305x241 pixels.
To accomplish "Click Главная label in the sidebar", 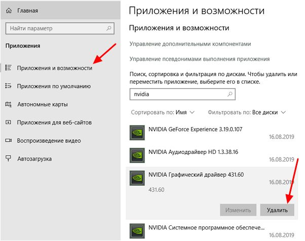I will [x=27, y=11].
